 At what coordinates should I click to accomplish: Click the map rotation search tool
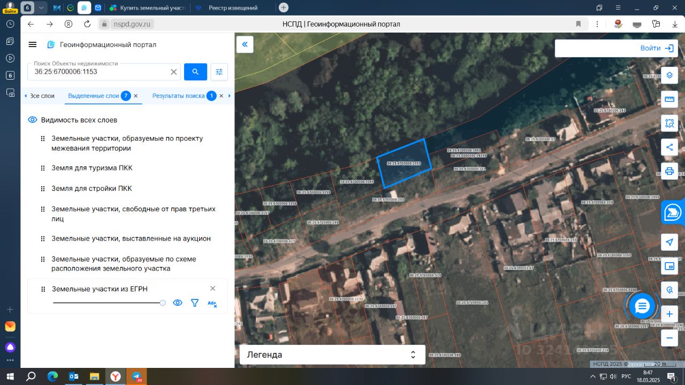coord(669,290)
